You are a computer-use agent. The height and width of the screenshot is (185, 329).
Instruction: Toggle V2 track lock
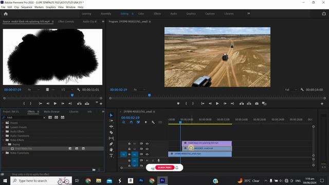[129, 149]
